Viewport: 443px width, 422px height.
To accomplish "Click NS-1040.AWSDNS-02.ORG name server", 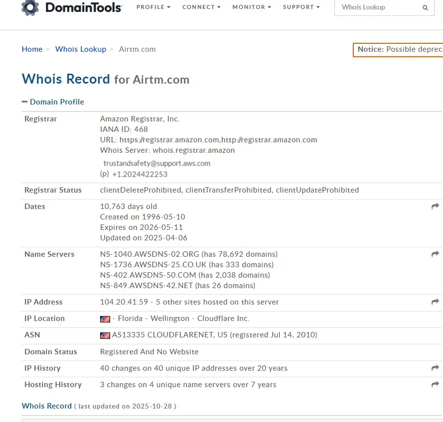I will pos(149,254).
